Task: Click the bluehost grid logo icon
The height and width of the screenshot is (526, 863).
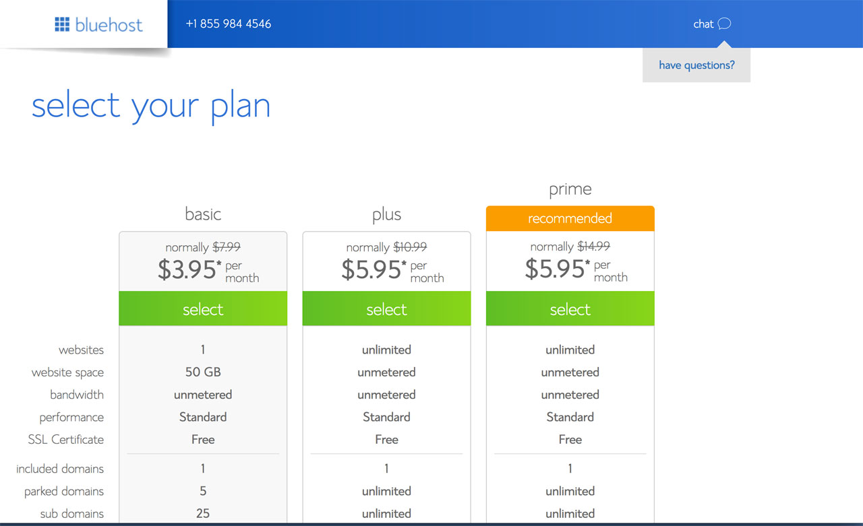Action: click(62, 25)
